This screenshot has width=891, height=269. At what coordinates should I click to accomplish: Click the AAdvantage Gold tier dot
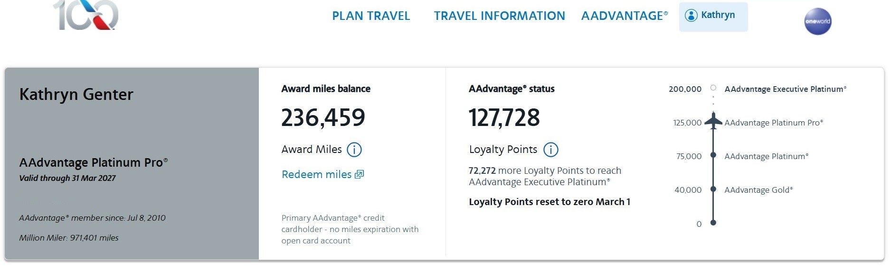click(x=713, y=189)
